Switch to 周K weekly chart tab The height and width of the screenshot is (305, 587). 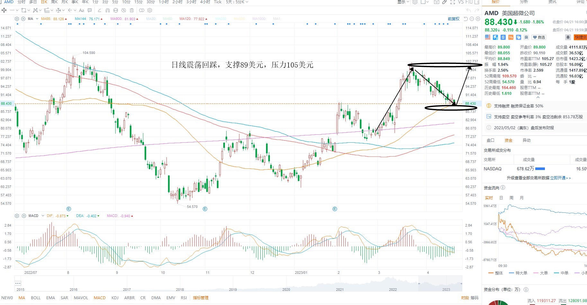point(54,2)
